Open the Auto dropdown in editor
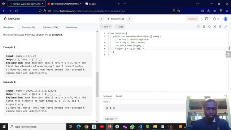This screenshot has height=130, width=231. tap(120, 27)
